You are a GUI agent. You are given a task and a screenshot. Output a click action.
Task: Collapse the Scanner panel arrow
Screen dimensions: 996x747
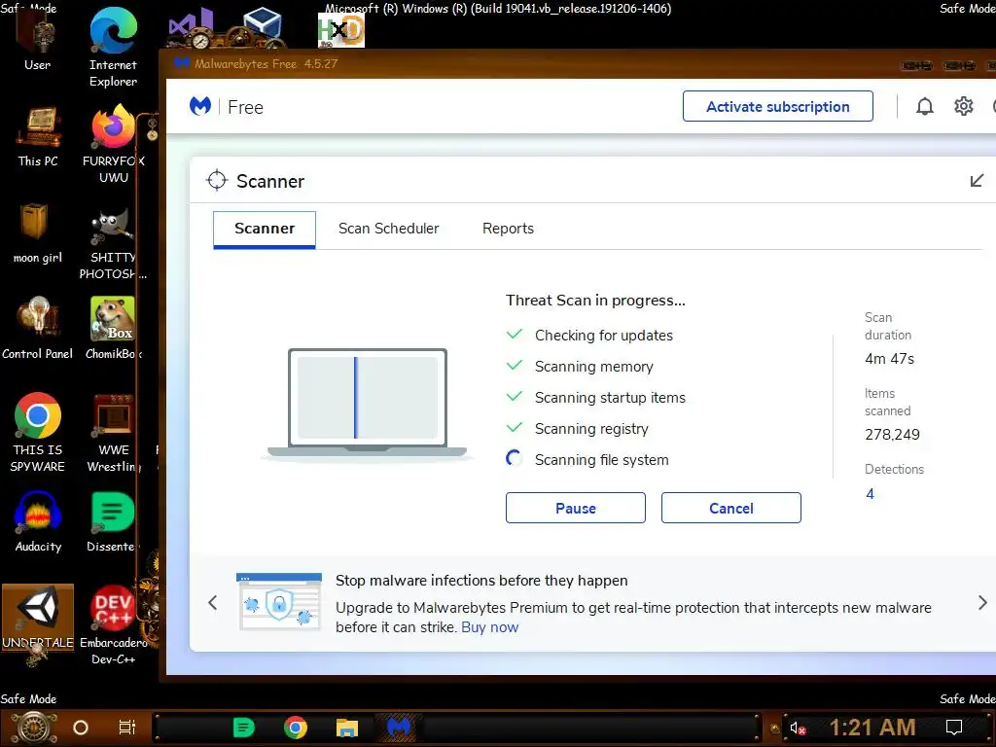click(977, 181)
